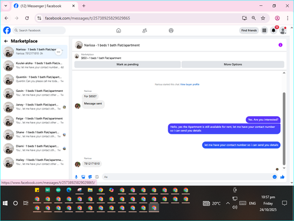Open Quentin conversation
The image size is (294, 221).
tap(35, 79)
